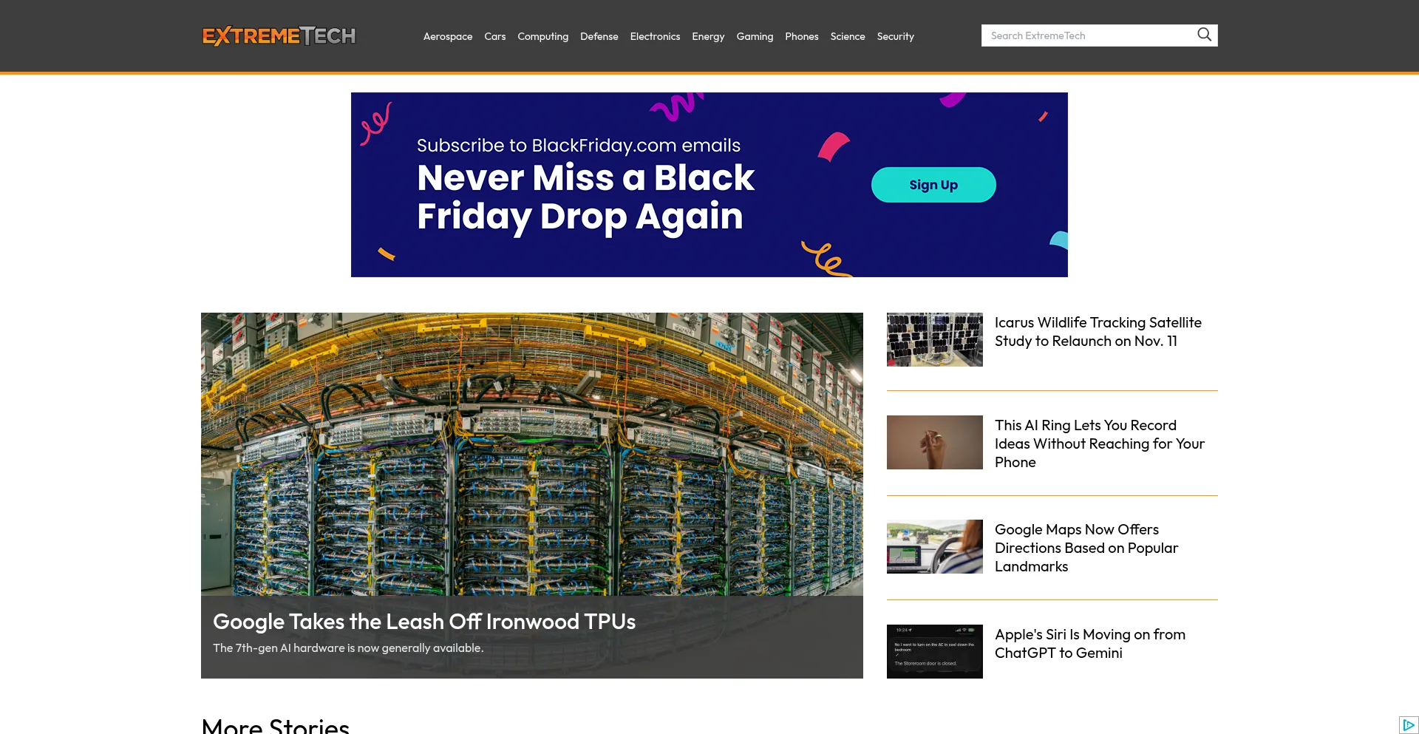Focus the Search ExtremeTech input field
The width and height of the screenshot is (1419, 734).
(1089, 35)
